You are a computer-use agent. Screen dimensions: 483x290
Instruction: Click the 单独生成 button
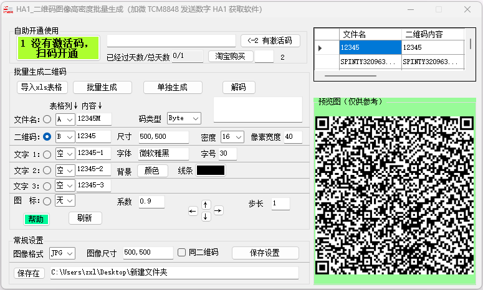pos(173,87)
